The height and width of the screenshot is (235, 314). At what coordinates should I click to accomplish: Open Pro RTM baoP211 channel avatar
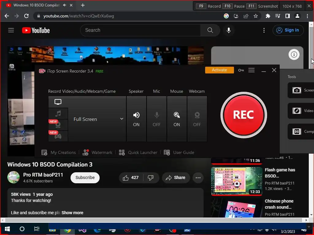tap(13, 177)
